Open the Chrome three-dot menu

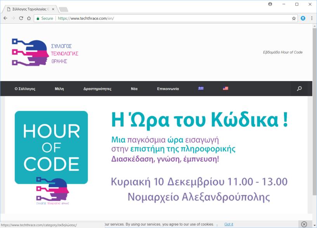(312, 18)
